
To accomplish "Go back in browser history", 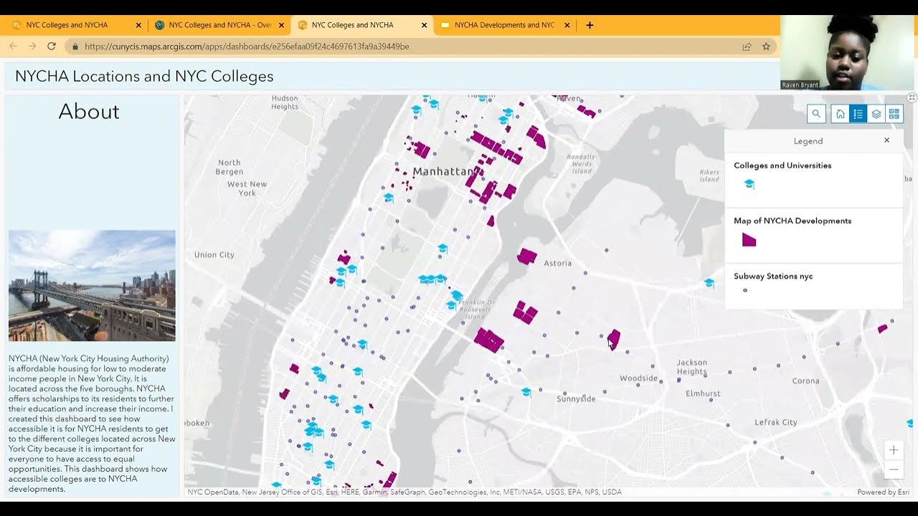I will [13, 46].
